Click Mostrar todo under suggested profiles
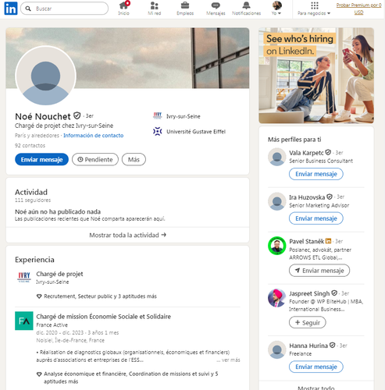 pyautogui.click(x=316, y=388)
